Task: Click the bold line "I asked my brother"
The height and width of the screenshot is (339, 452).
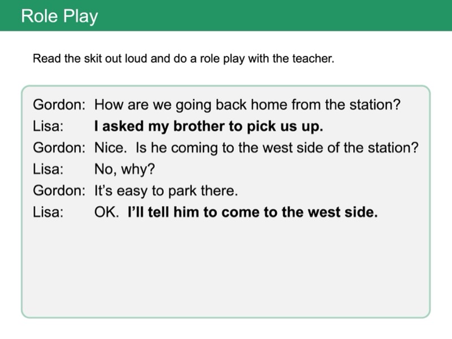Action: click(x=208, y=127)
